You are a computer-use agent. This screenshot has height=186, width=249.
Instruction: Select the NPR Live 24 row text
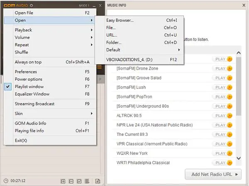click(x=155, y=125)
